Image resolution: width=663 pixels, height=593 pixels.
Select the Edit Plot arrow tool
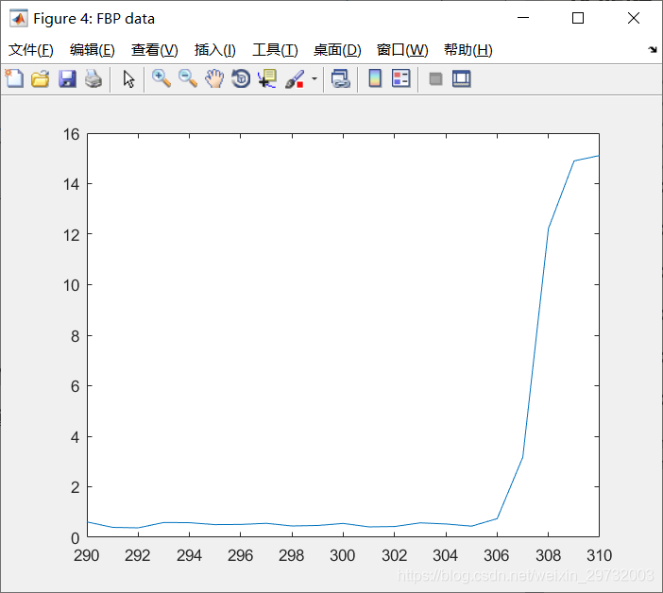click(128, 78)
